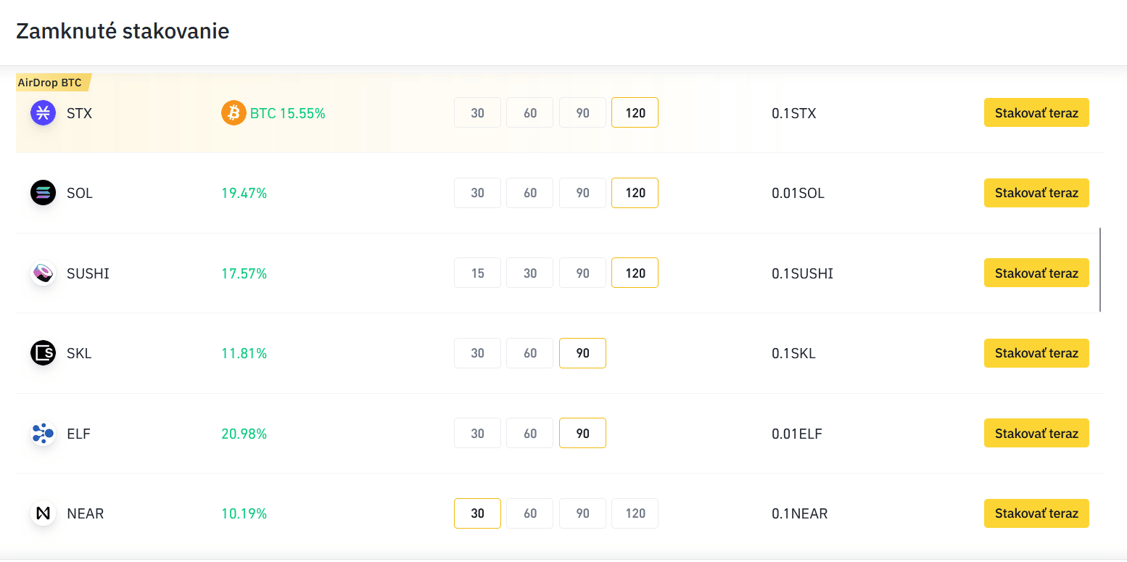Stake NEAR with Stakovať teraz button
This screenshot has height=562, width=1127.
1036,513
